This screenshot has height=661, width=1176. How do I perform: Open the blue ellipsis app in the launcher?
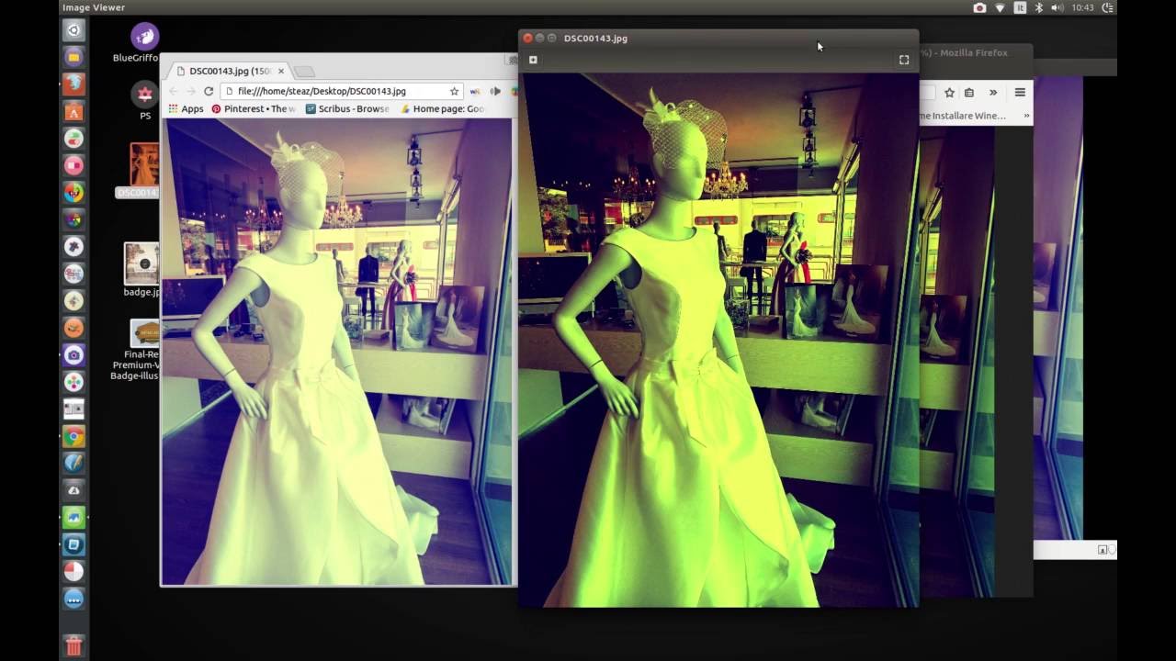[74, 599]
